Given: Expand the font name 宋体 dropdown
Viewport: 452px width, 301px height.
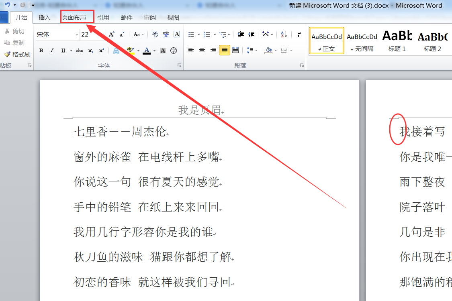Looking at the screenshot, I should click(x=77, y=35).
